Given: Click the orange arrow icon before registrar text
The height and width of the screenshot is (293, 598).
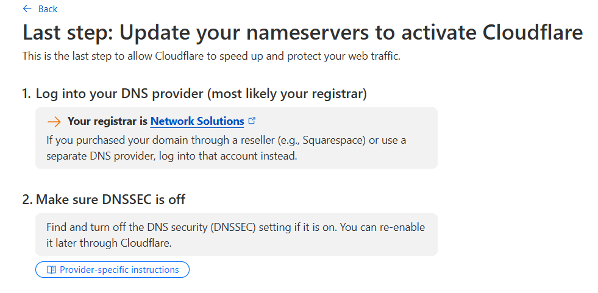Looking at the screenshot, I should [x=54, y=122].
